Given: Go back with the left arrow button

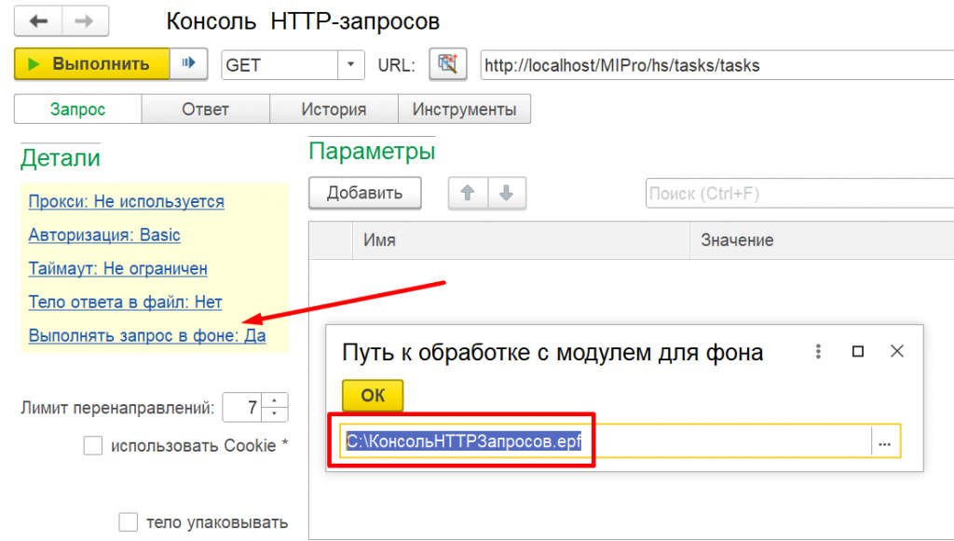Looking at the screenshot, I should click(38, 22).
